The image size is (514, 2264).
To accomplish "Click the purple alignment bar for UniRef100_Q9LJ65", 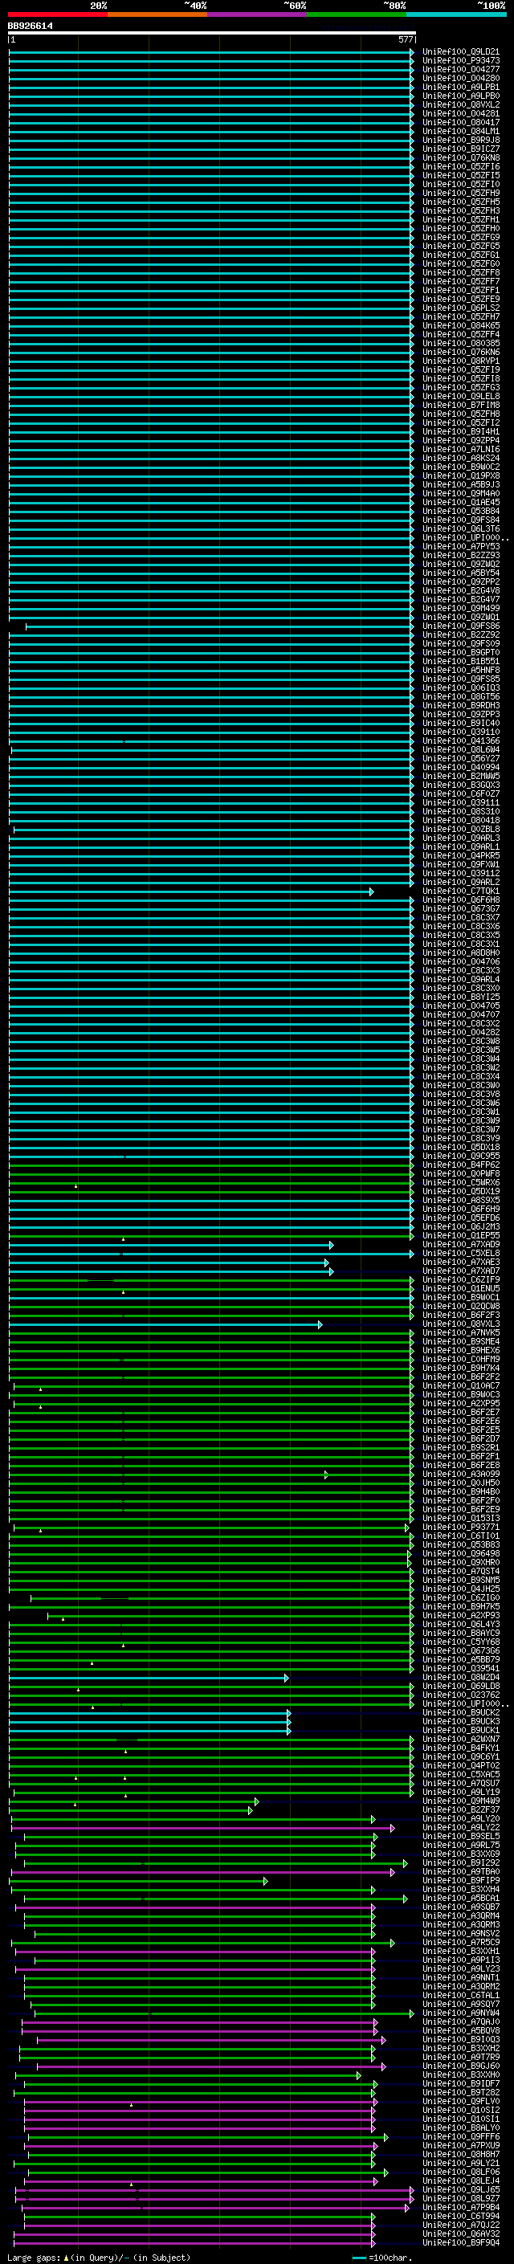I will coord(214,2190).
